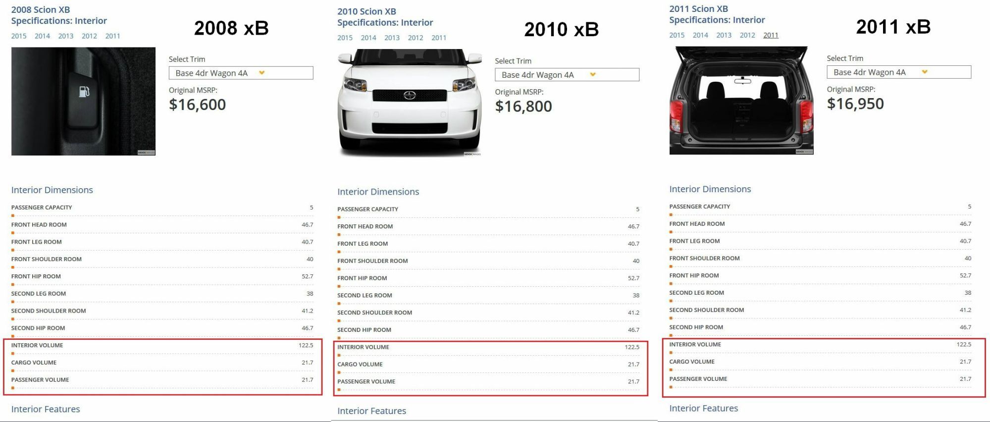Click Interior Dimensions heading in 2010 panel

coord(378,192)
